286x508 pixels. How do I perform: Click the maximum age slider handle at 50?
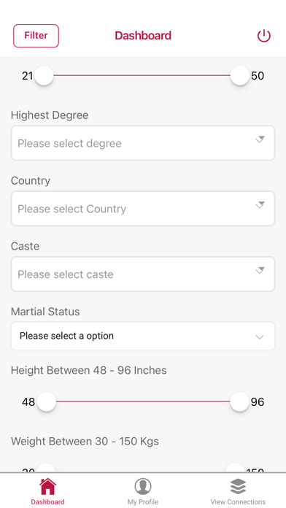(240, 75)
